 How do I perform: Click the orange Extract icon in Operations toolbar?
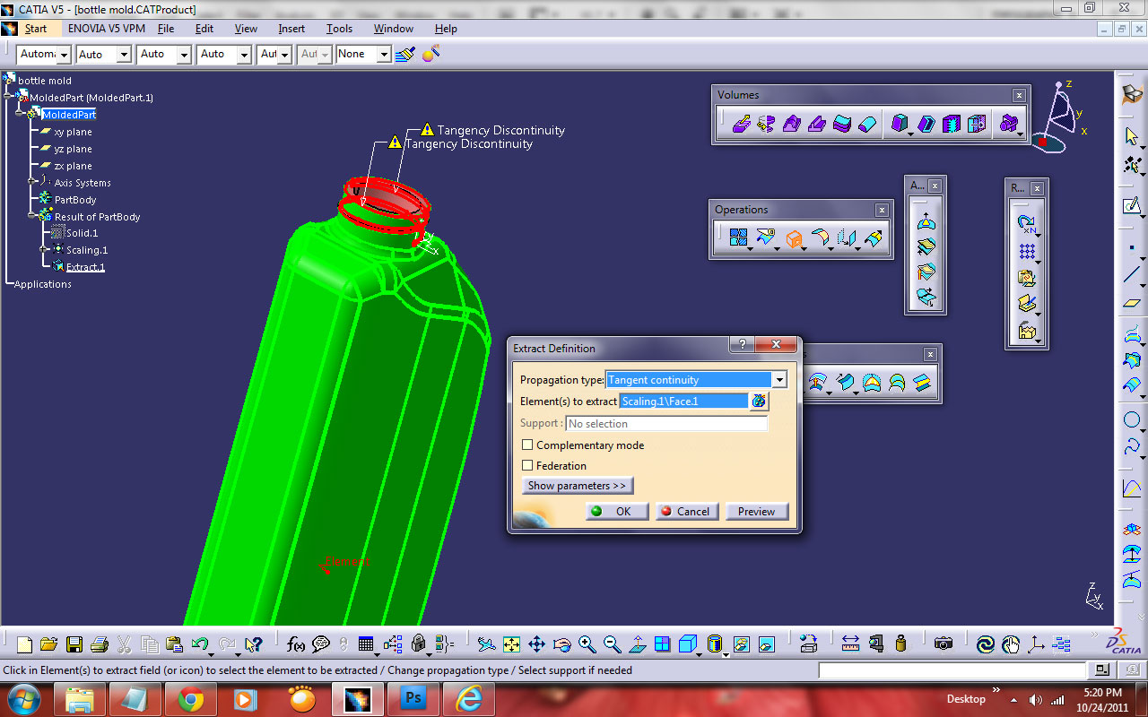point(794,238)
